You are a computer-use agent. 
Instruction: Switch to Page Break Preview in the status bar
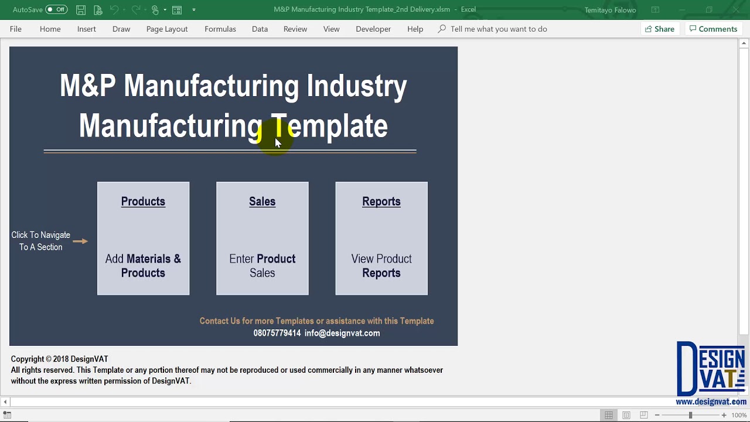point(643,415)
